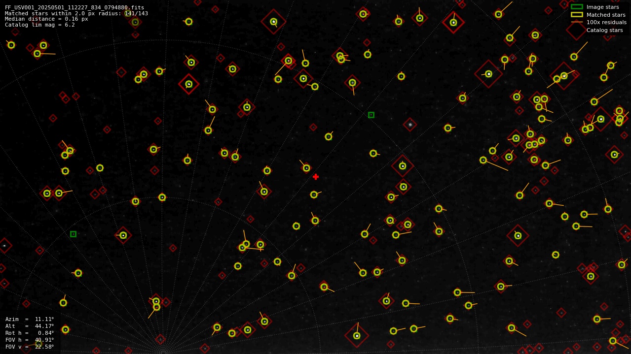Click the Alt = 44.17° readout
This screenshot has width=631, height=354.
30,326
